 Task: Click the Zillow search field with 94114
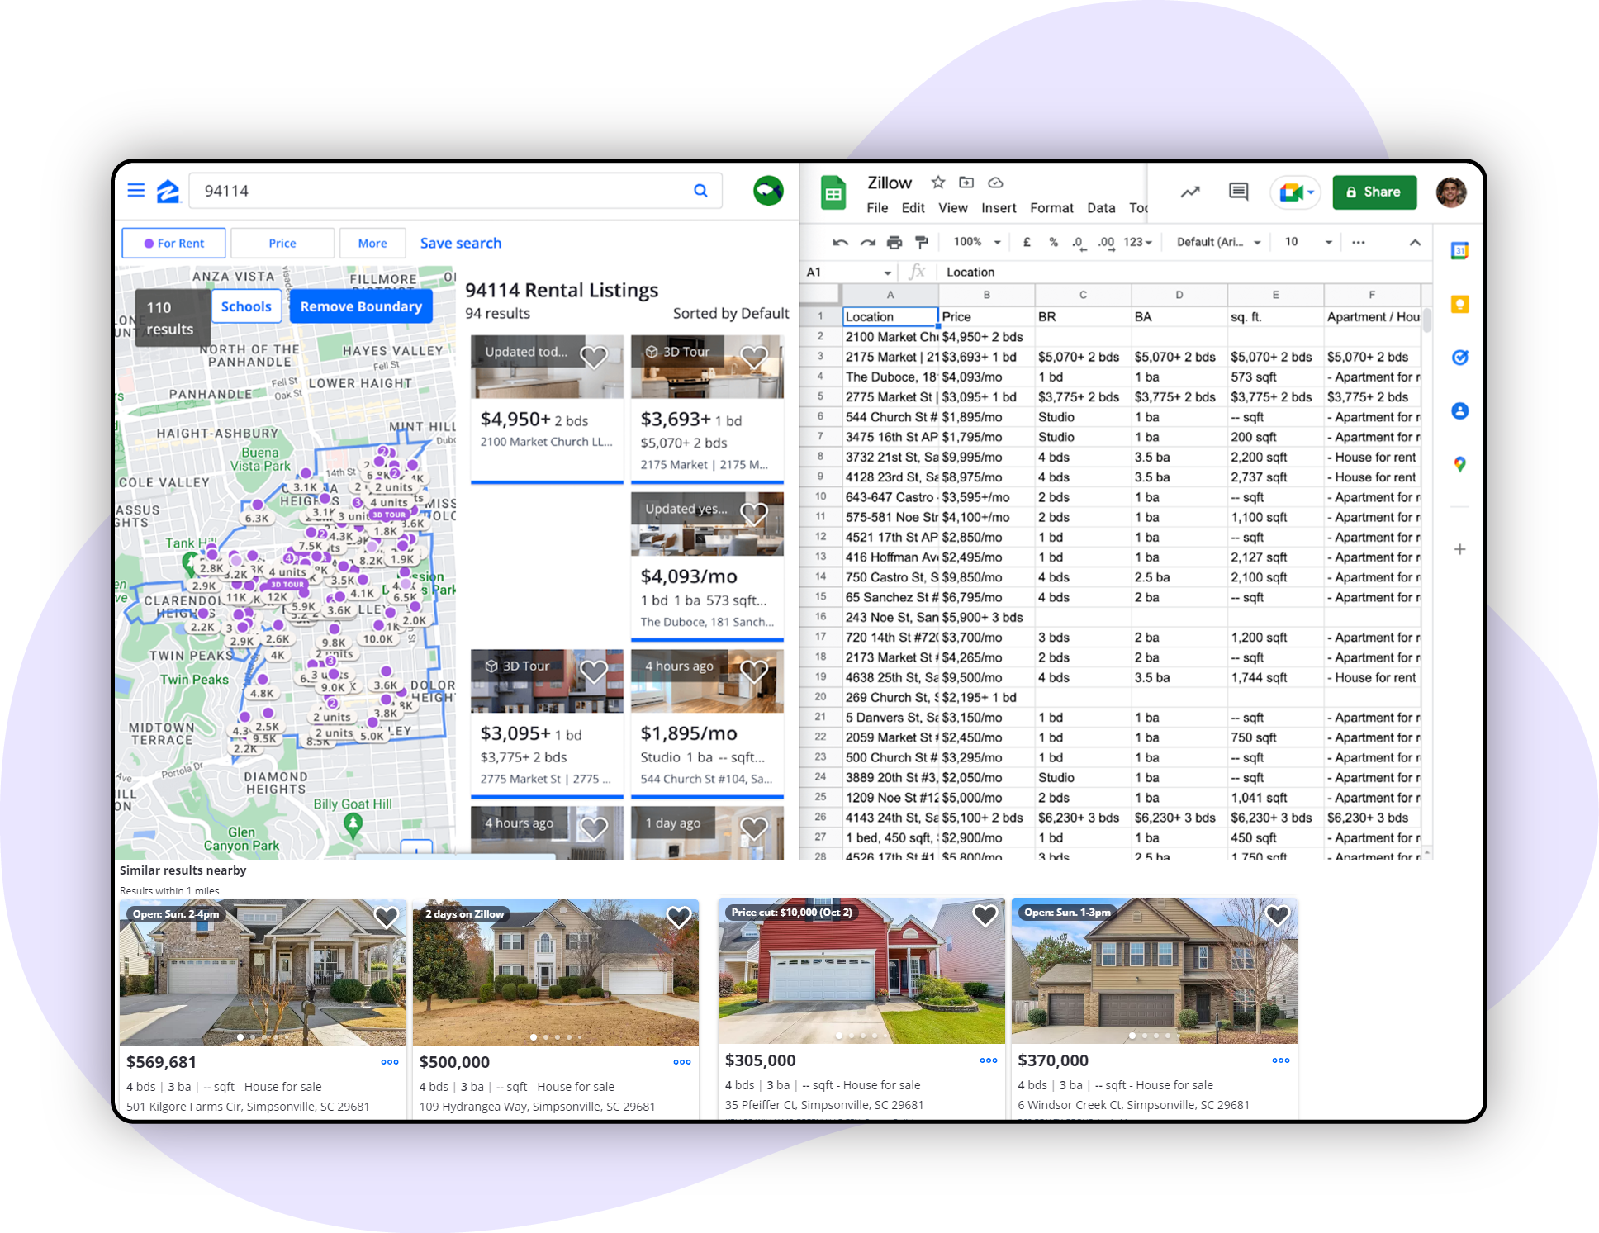pos(455,191)
